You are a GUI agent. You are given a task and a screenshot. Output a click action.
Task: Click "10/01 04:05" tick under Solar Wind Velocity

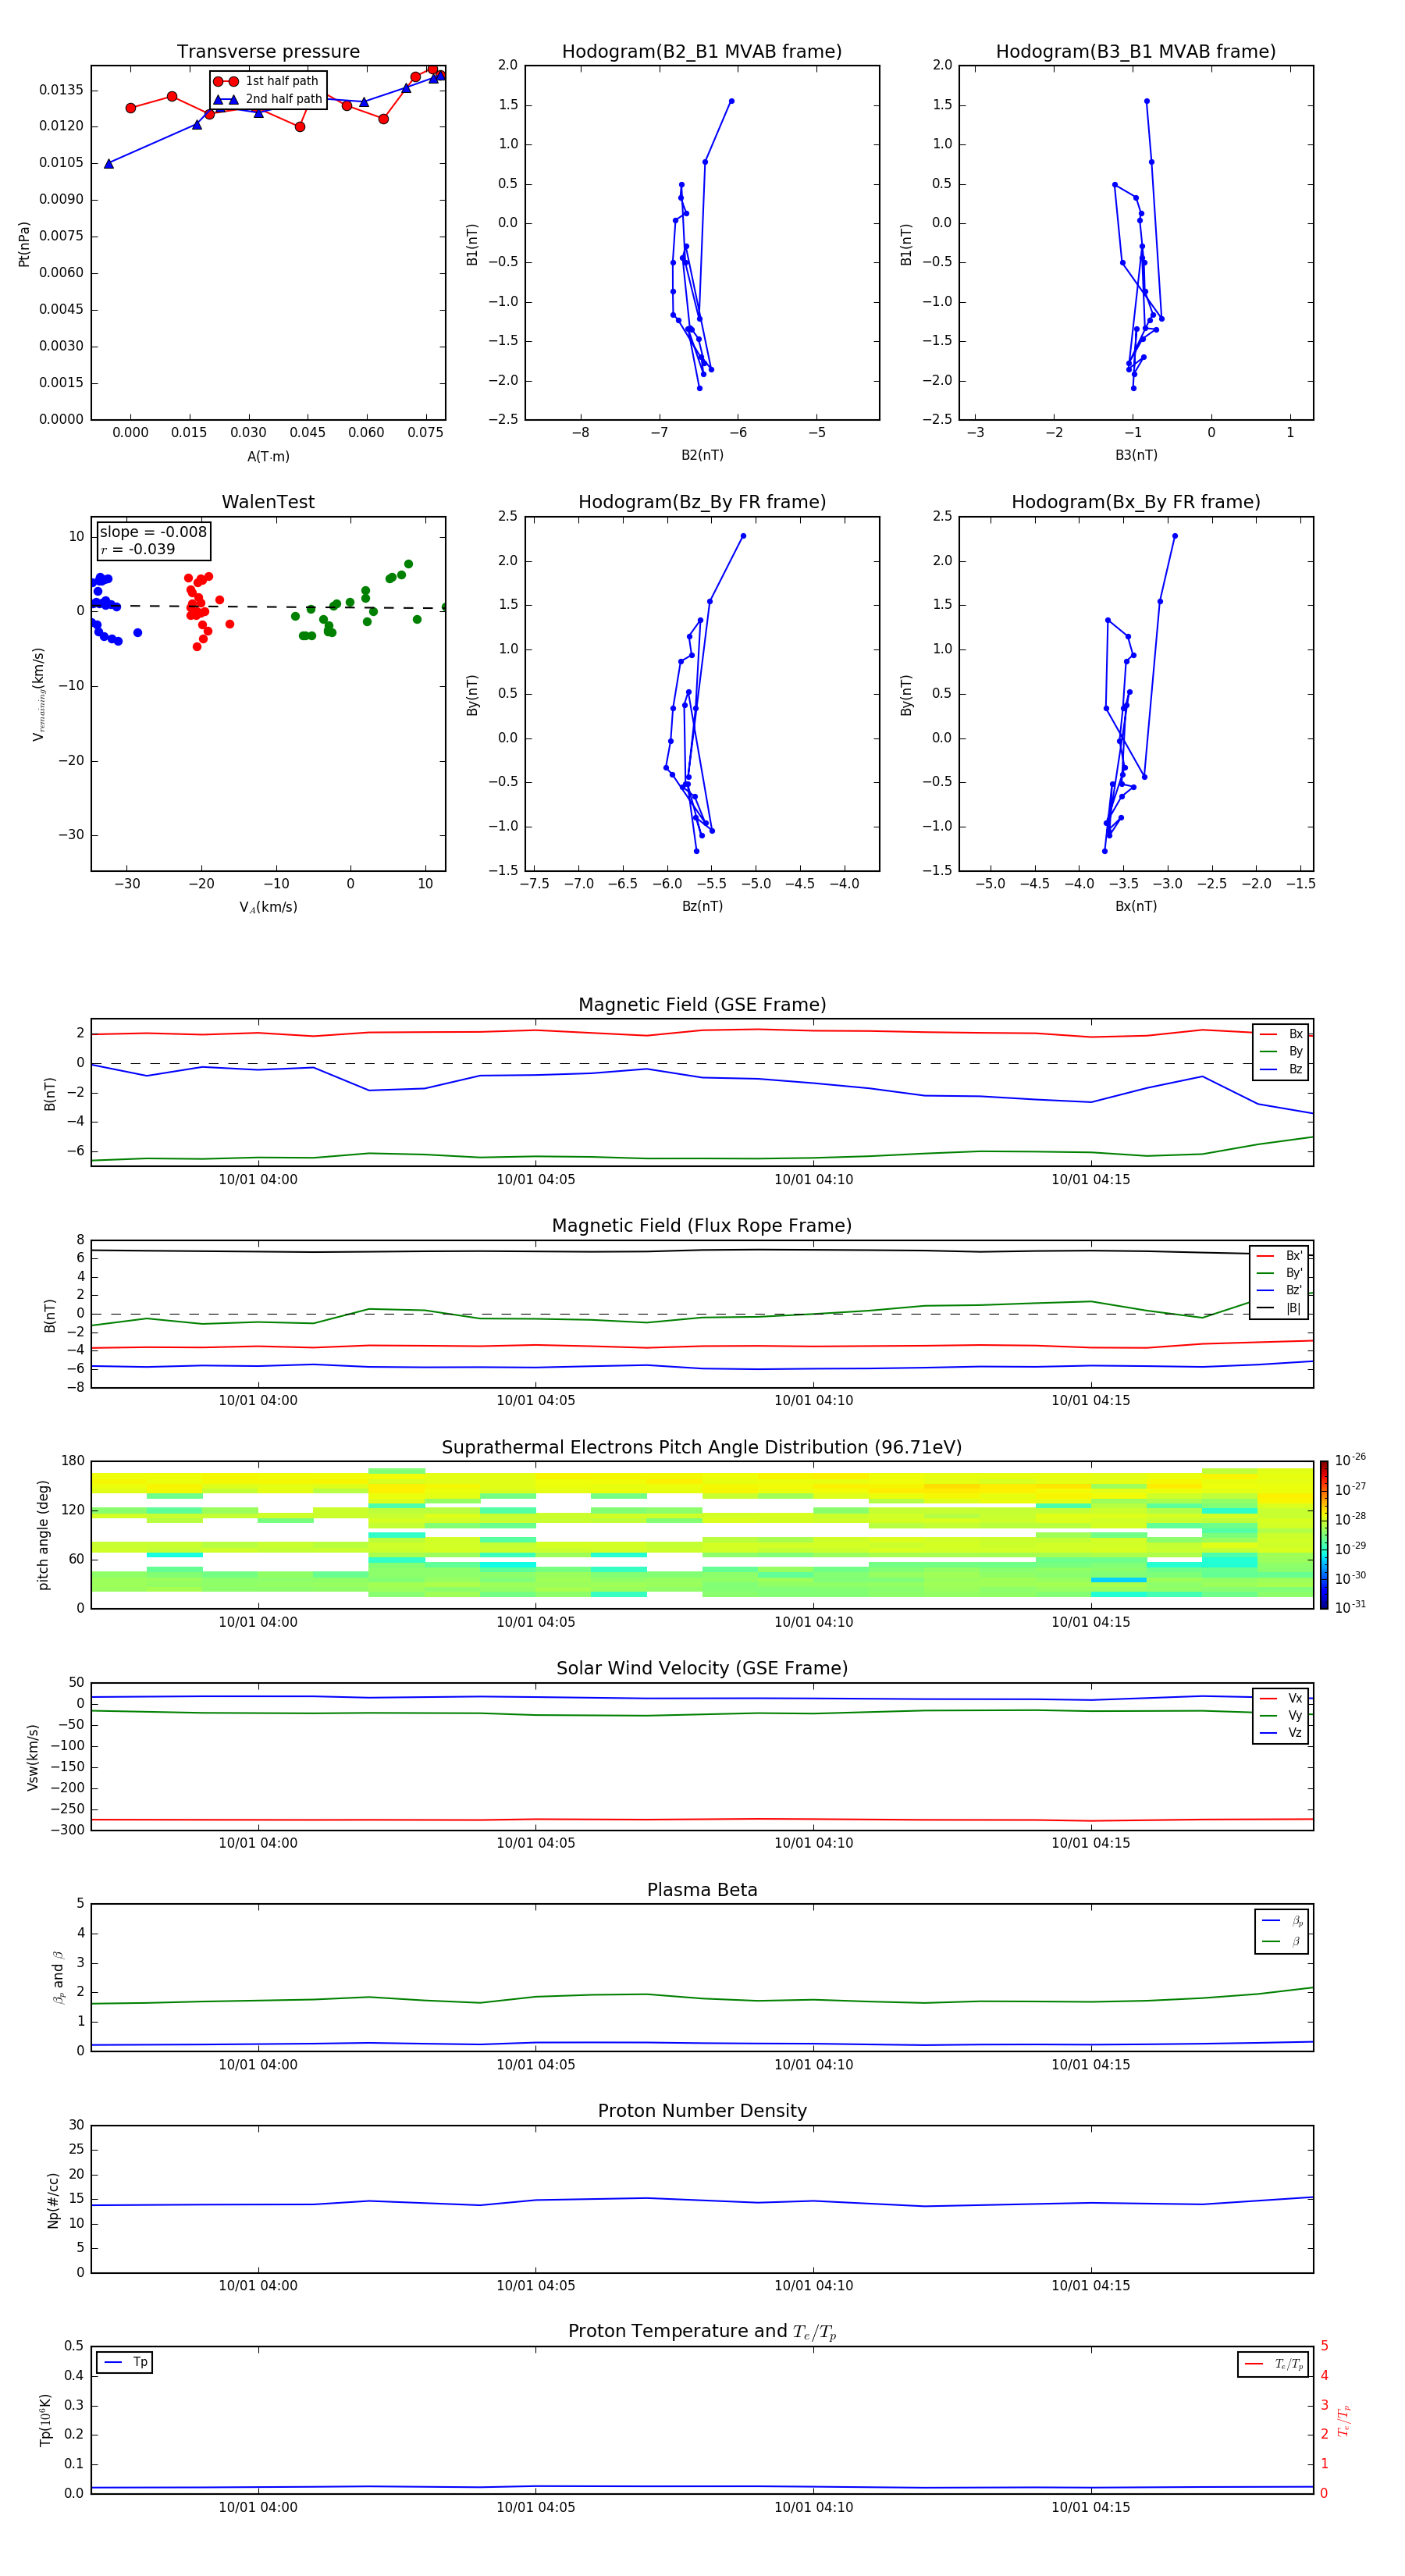(536, 1843)
